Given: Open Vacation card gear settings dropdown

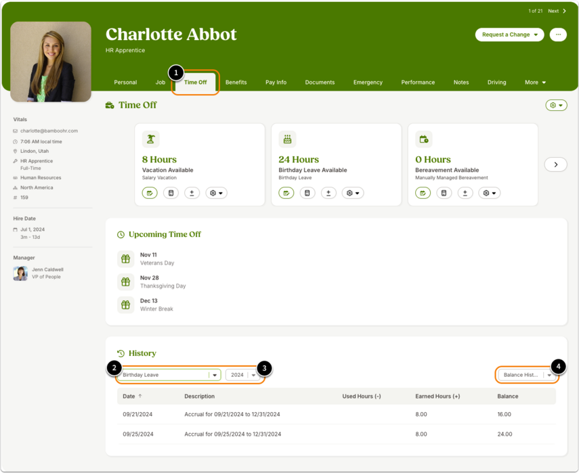Looking at the screenshot, I should point(217,193).
